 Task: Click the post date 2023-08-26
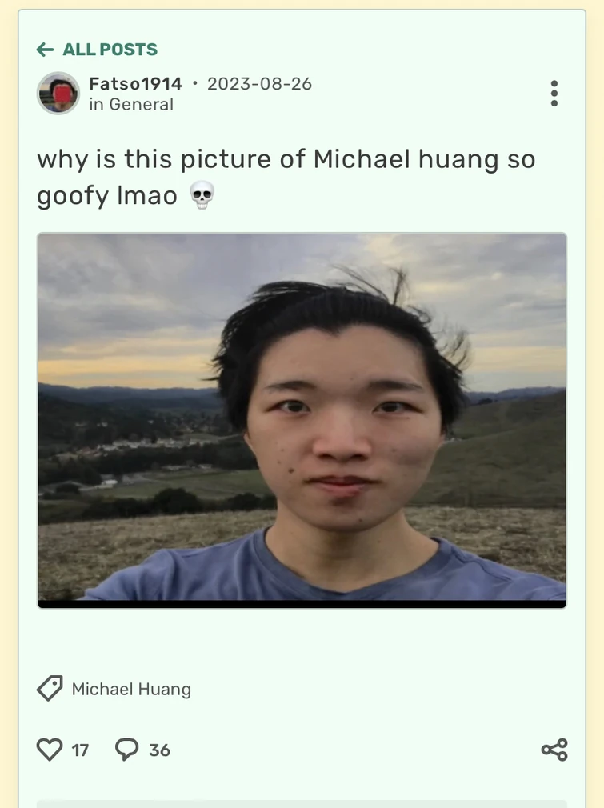click(x=259, y=83)
